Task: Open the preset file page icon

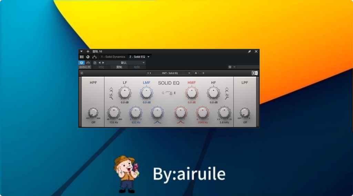Action: click(x=95, y=62)
